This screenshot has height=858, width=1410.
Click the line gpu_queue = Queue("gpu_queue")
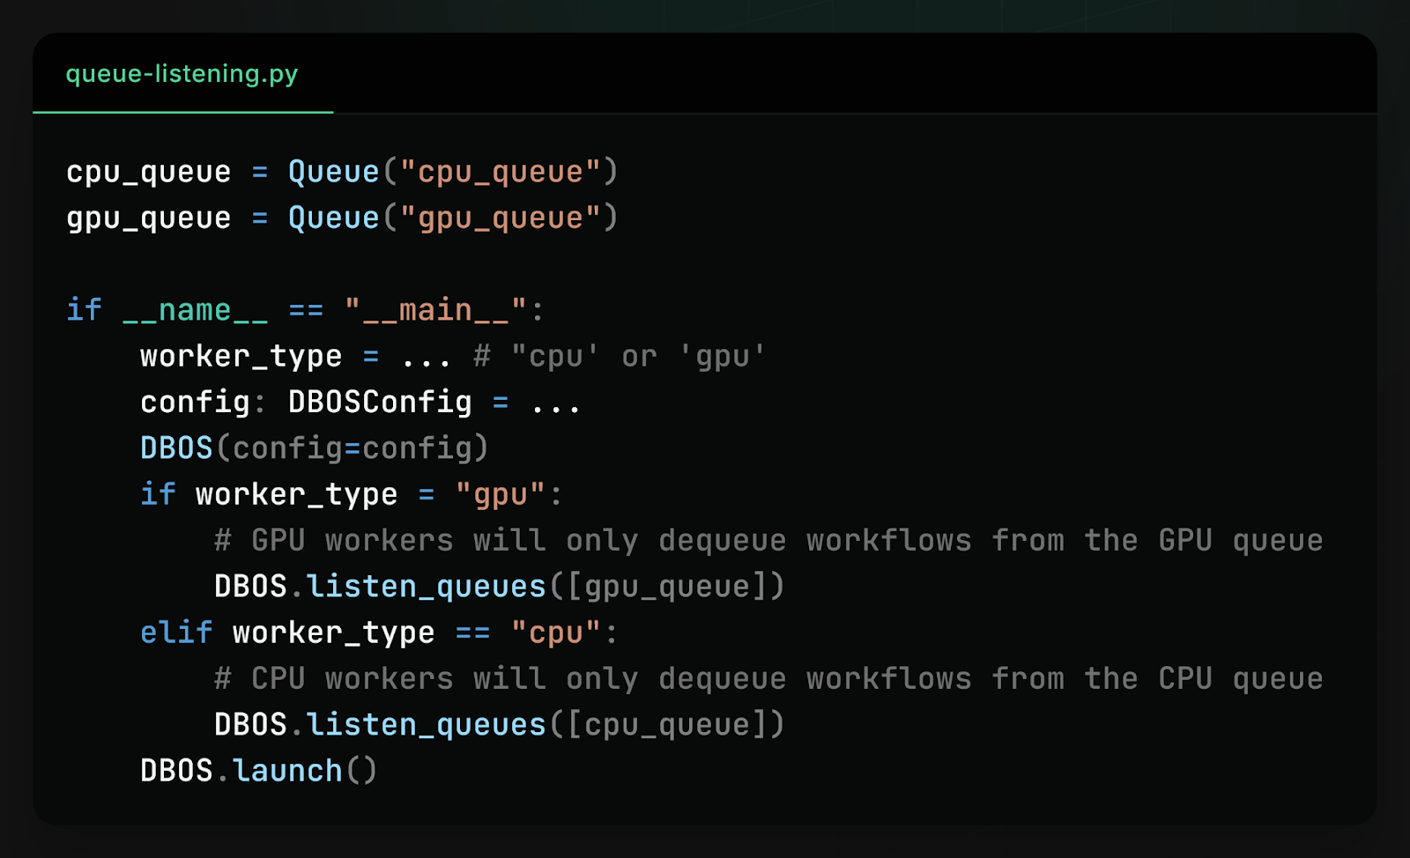pyautogui.click(x=343, y=218)
